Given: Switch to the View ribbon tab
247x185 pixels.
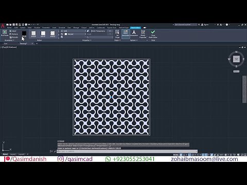Looking at the screenshot, I should tap(69, 28).
